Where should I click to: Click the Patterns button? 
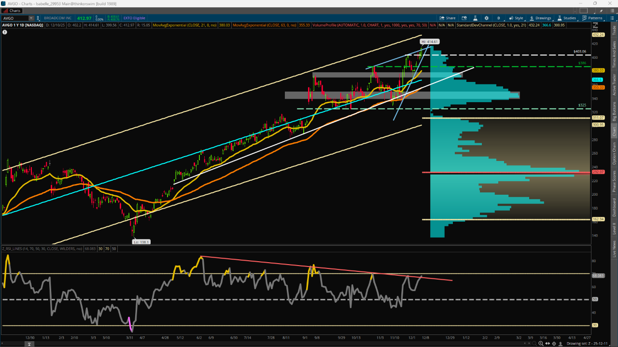click(x=592, y=18)
